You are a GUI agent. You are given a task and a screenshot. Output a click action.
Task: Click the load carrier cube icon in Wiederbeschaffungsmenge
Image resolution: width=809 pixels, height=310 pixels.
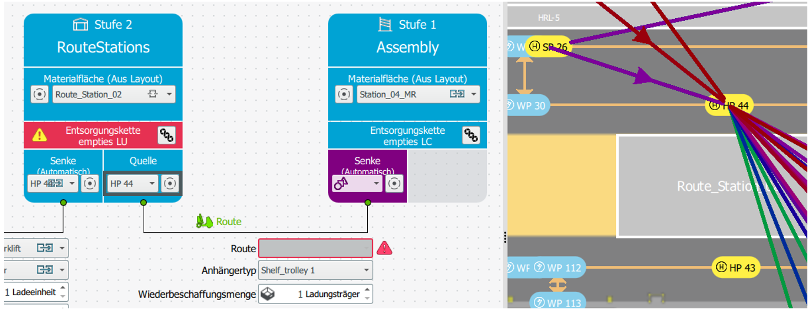(x=267, y=294)
